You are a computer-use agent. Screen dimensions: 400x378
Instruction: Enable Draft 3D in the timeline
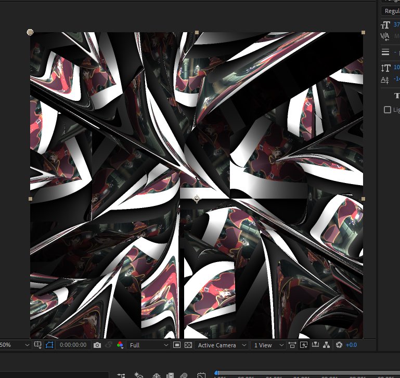point(138,375)
